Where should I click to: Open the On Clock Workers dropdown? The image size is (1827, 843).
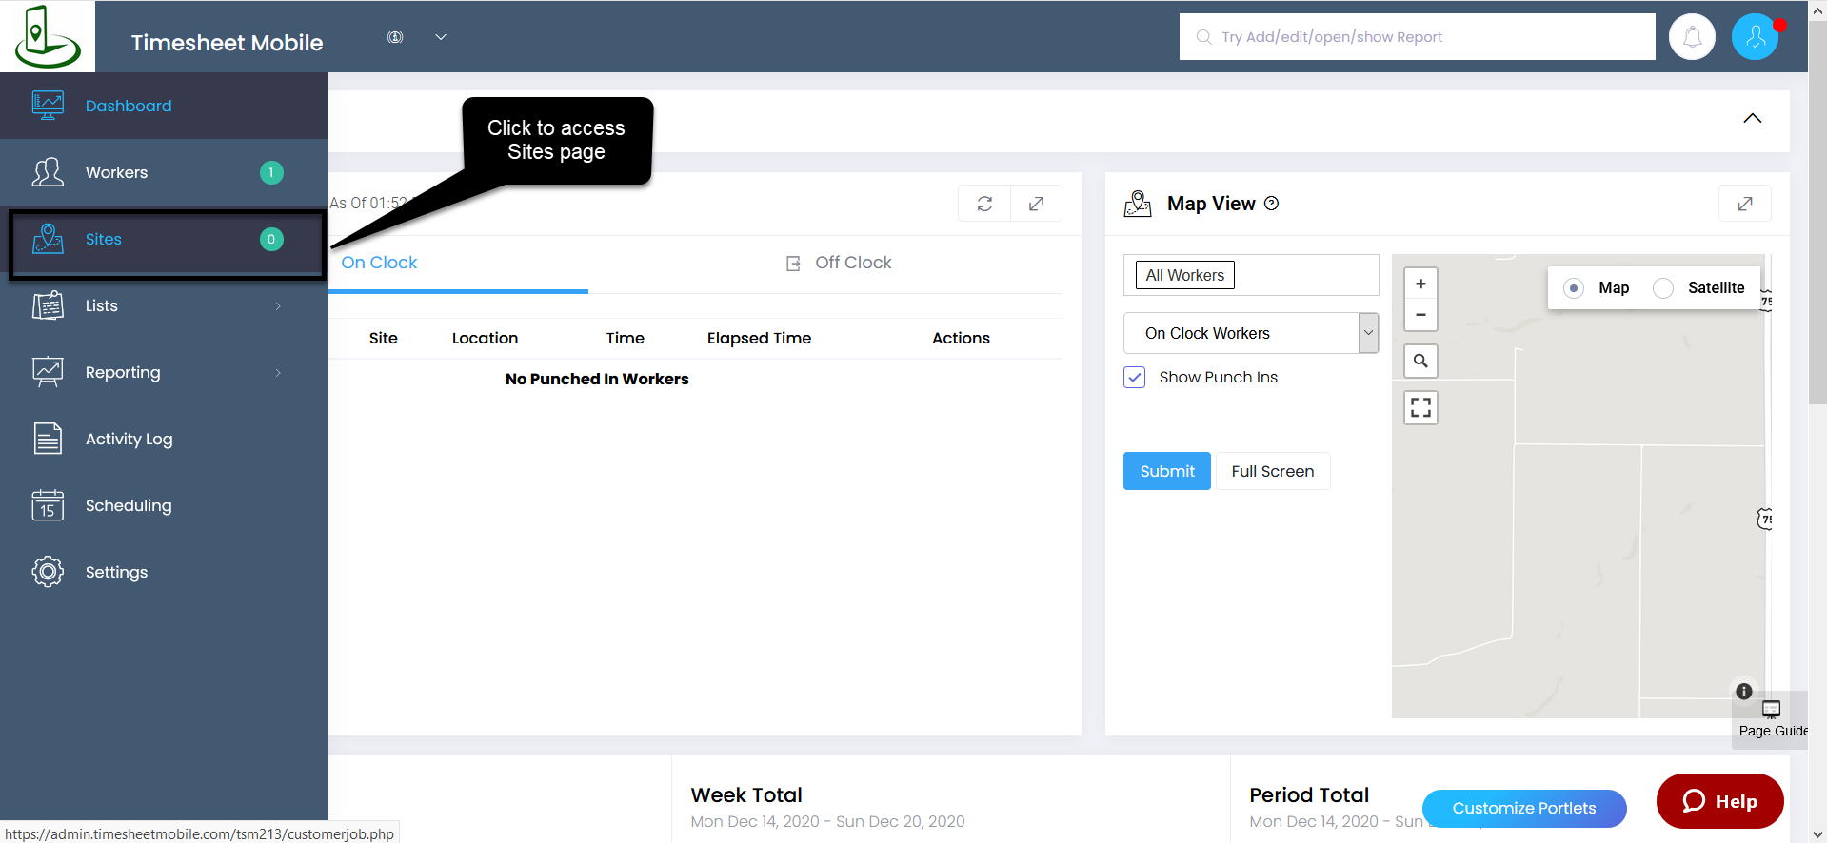[1251, 333]
